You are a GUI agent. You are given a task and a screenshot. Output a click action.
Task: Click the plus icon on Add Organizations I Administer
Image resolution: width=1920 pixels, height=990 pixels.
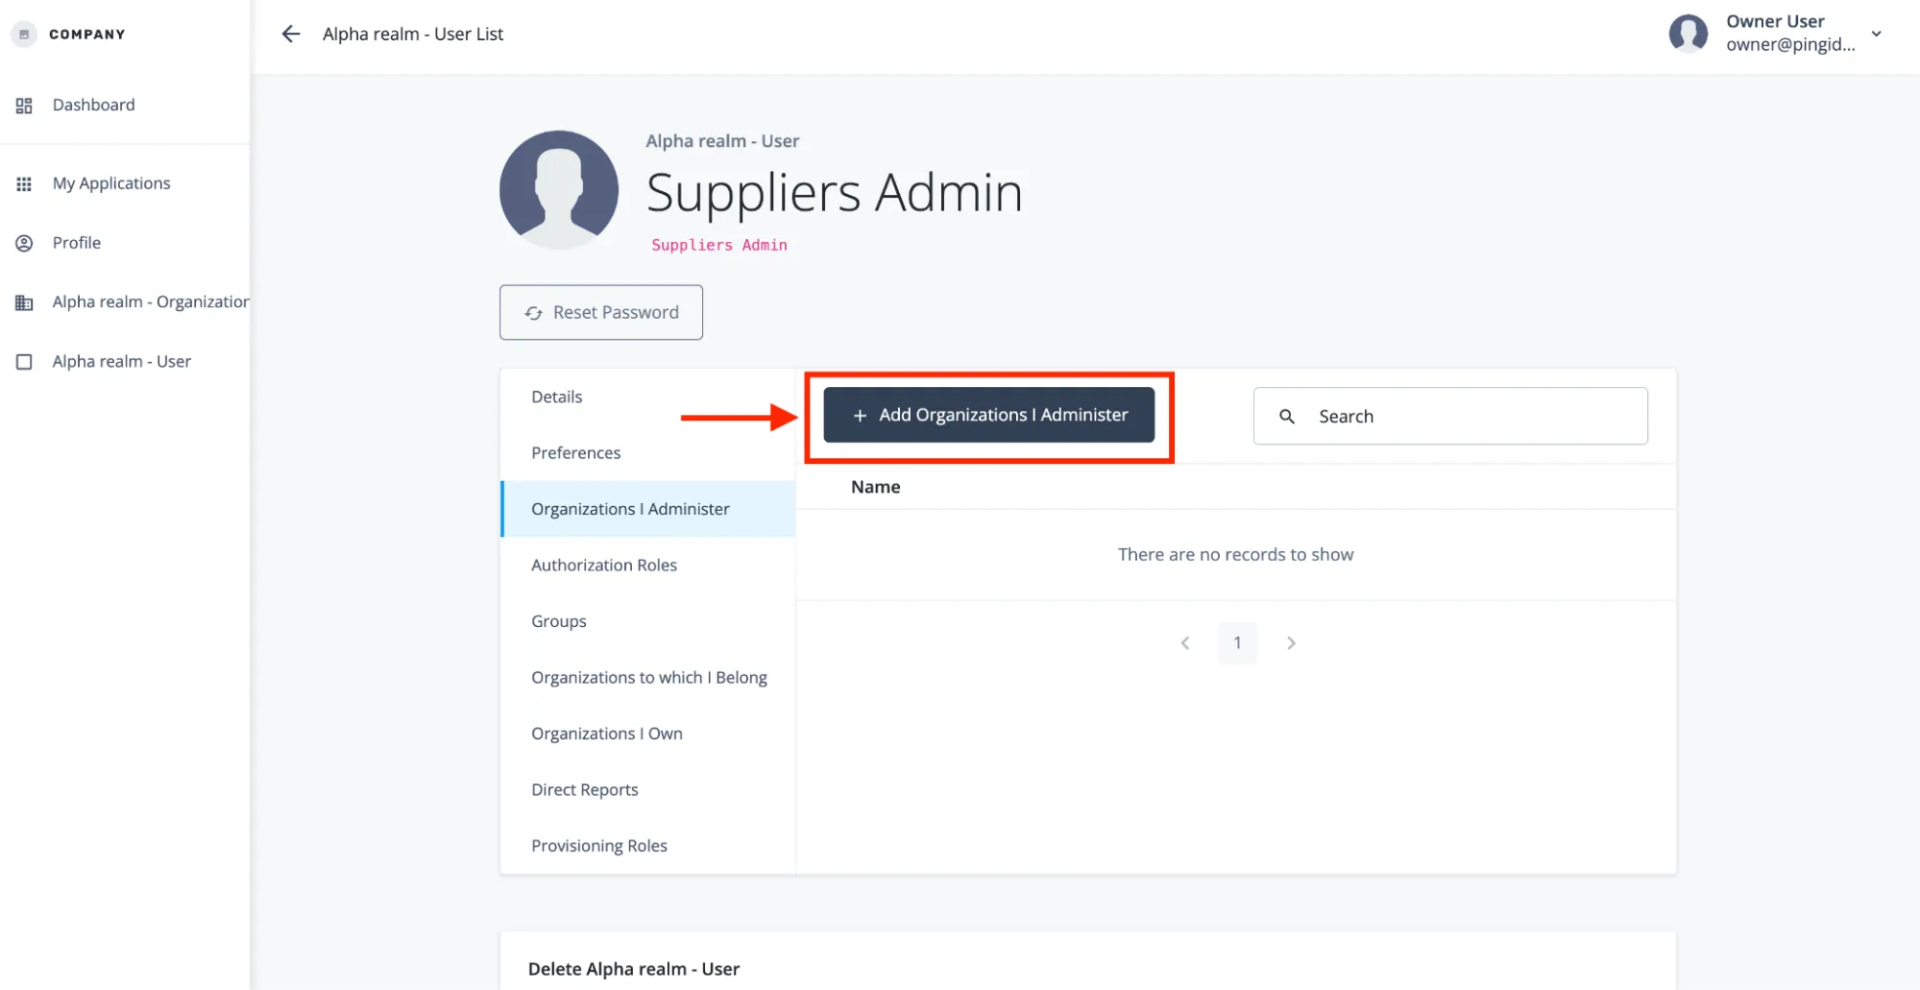(860, 416)
